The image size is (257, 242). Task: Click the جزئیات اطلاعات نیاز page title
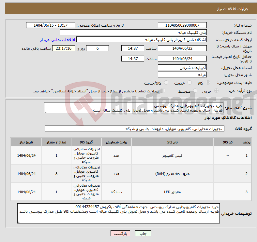233,9
